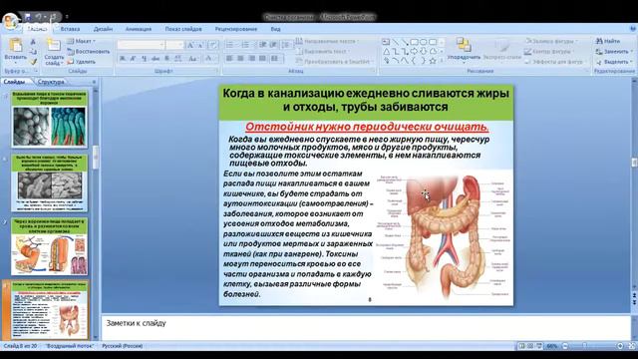This screenshot has height=359, width=638.
Task: Open the Макет layout dropdown
Action: (x=82, y=41)
